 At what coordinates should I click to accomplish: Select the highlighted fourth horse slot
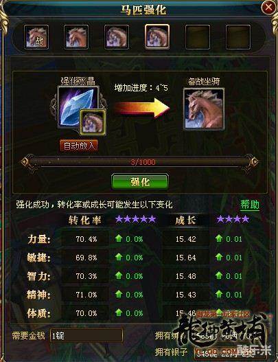coord(157,37)
